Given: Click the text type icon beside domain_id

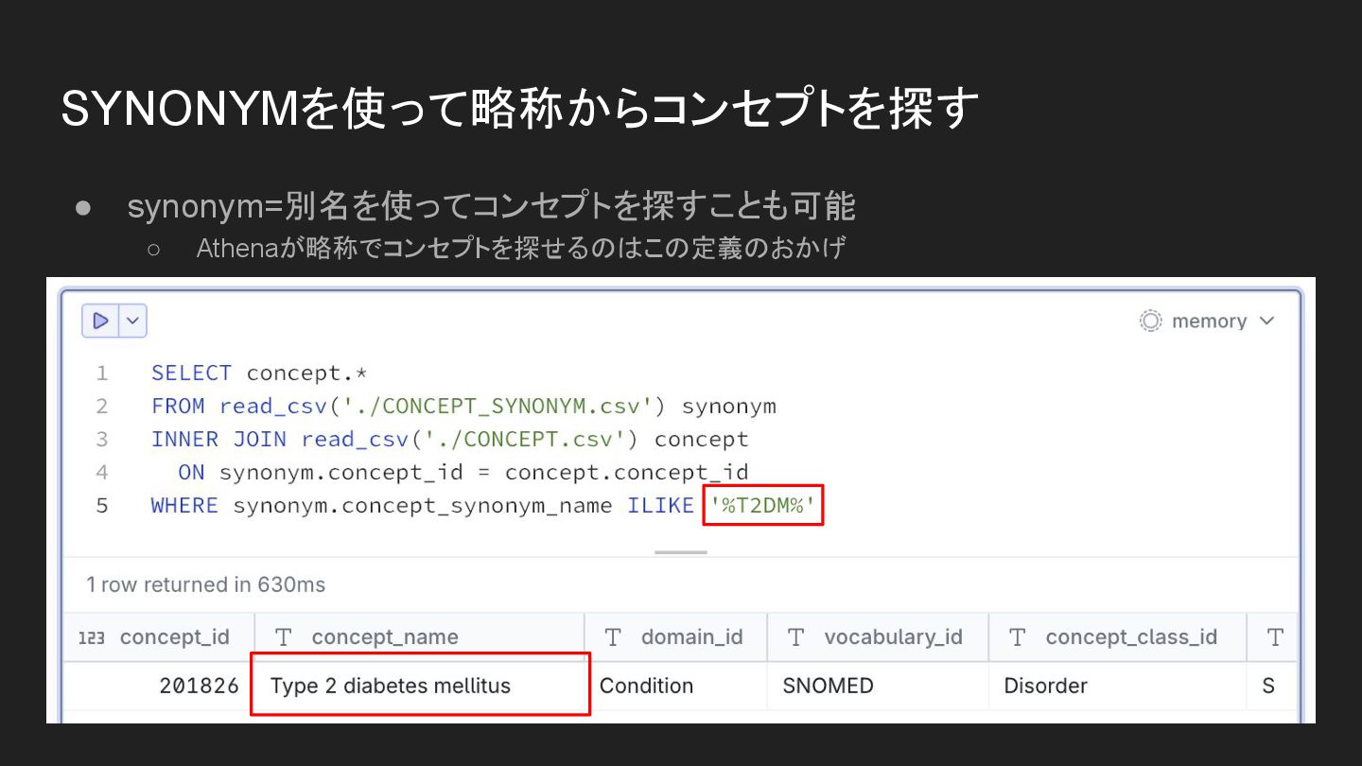Looking at the screenshot, I should 613,637.
